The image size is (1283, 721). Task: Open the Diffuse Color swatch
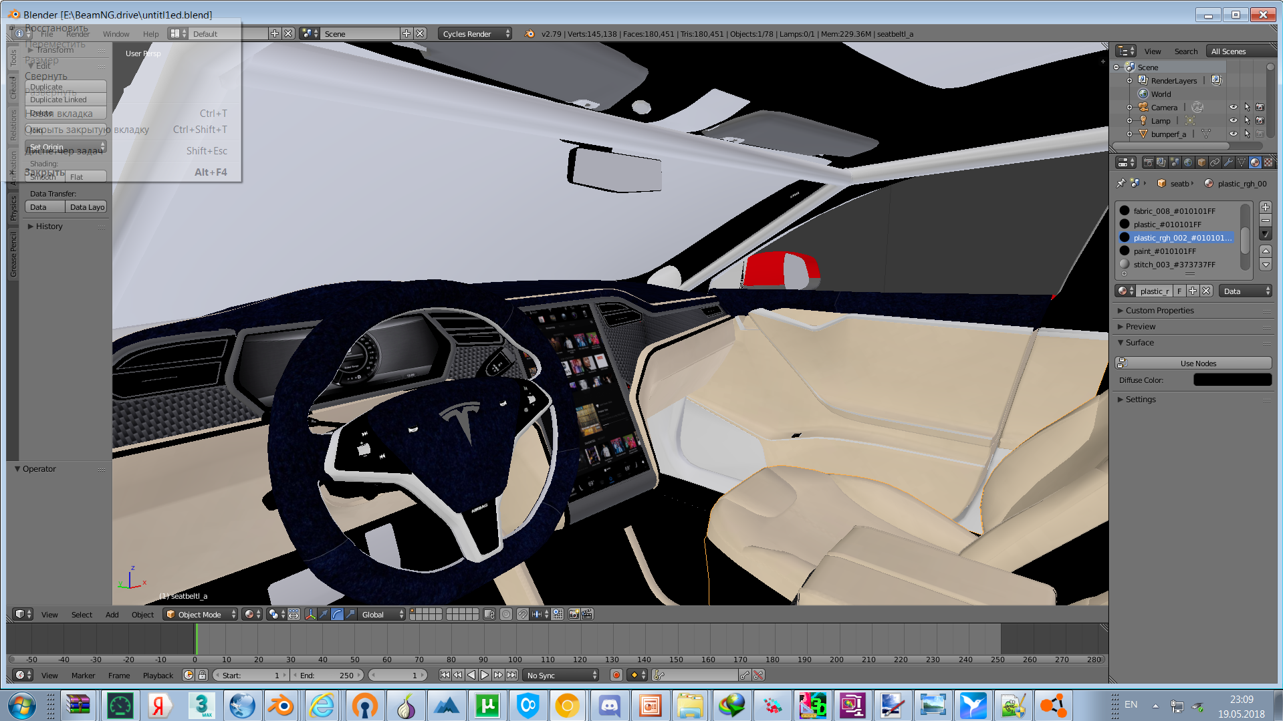pyautogui.click(x=1232, y=380)
